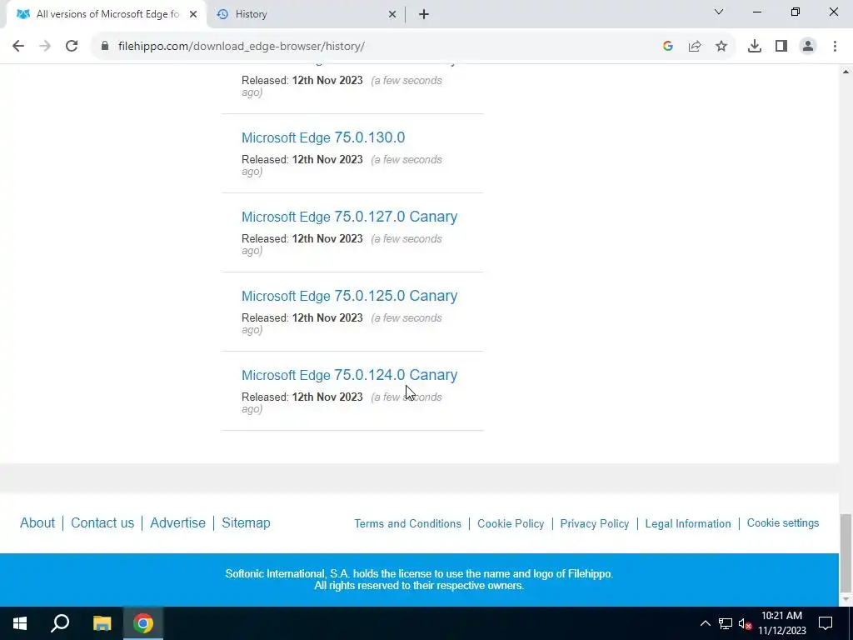Open the Cookie Policy link
Image resolution: width=853 pixels, height=640 pixels.
click(511, 523)
